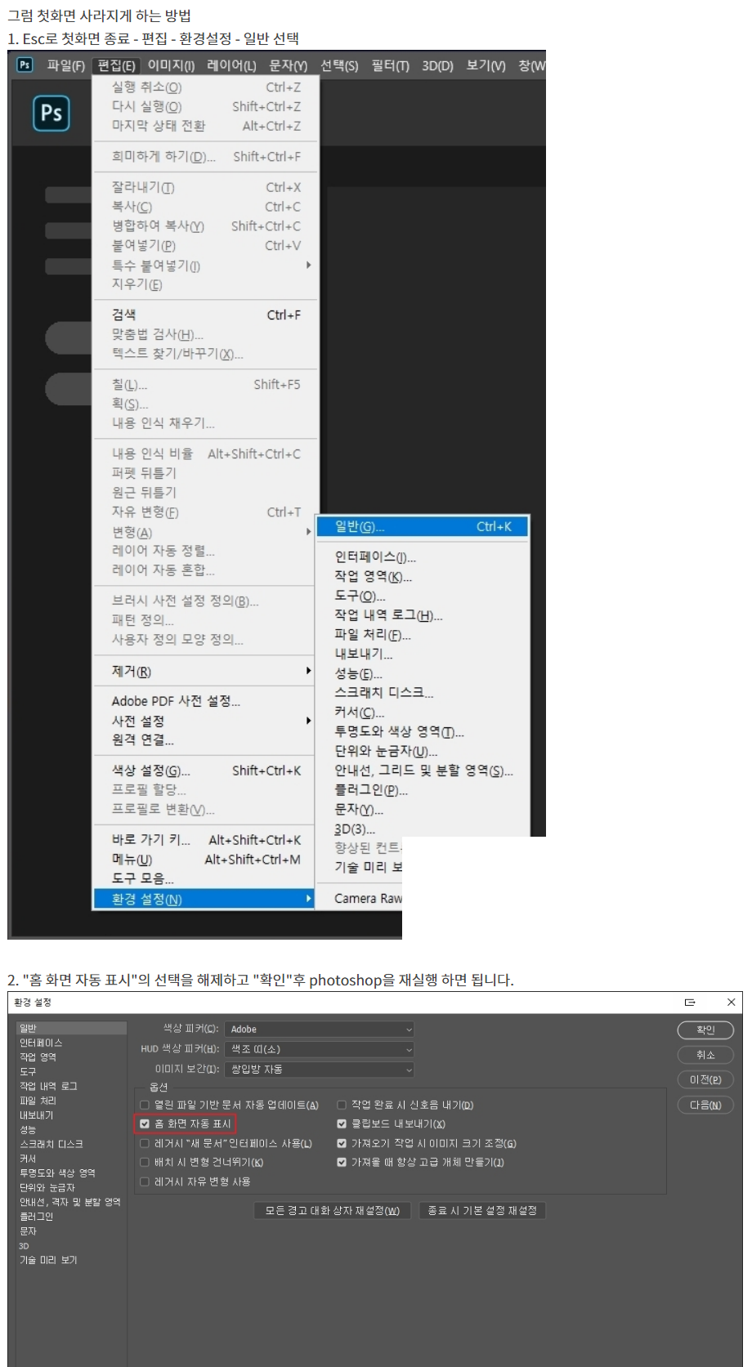Open the 이미지 보간 dropdown
This screenshot has height=1367, width=752.
click(x=319, y=1069)
